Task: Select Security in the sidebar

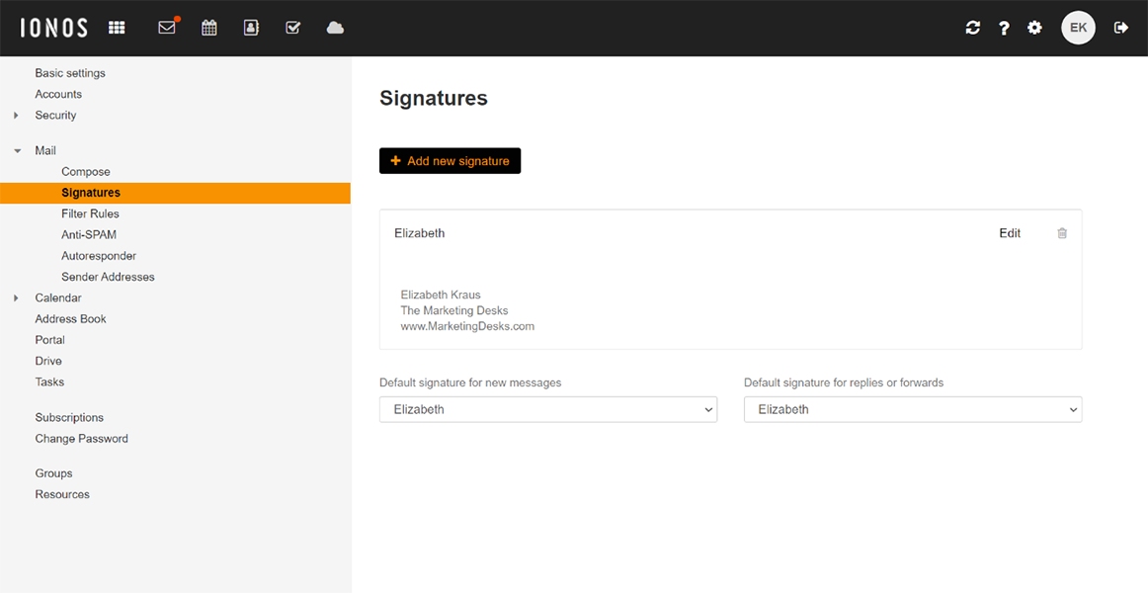Action: tap(55, 115)
